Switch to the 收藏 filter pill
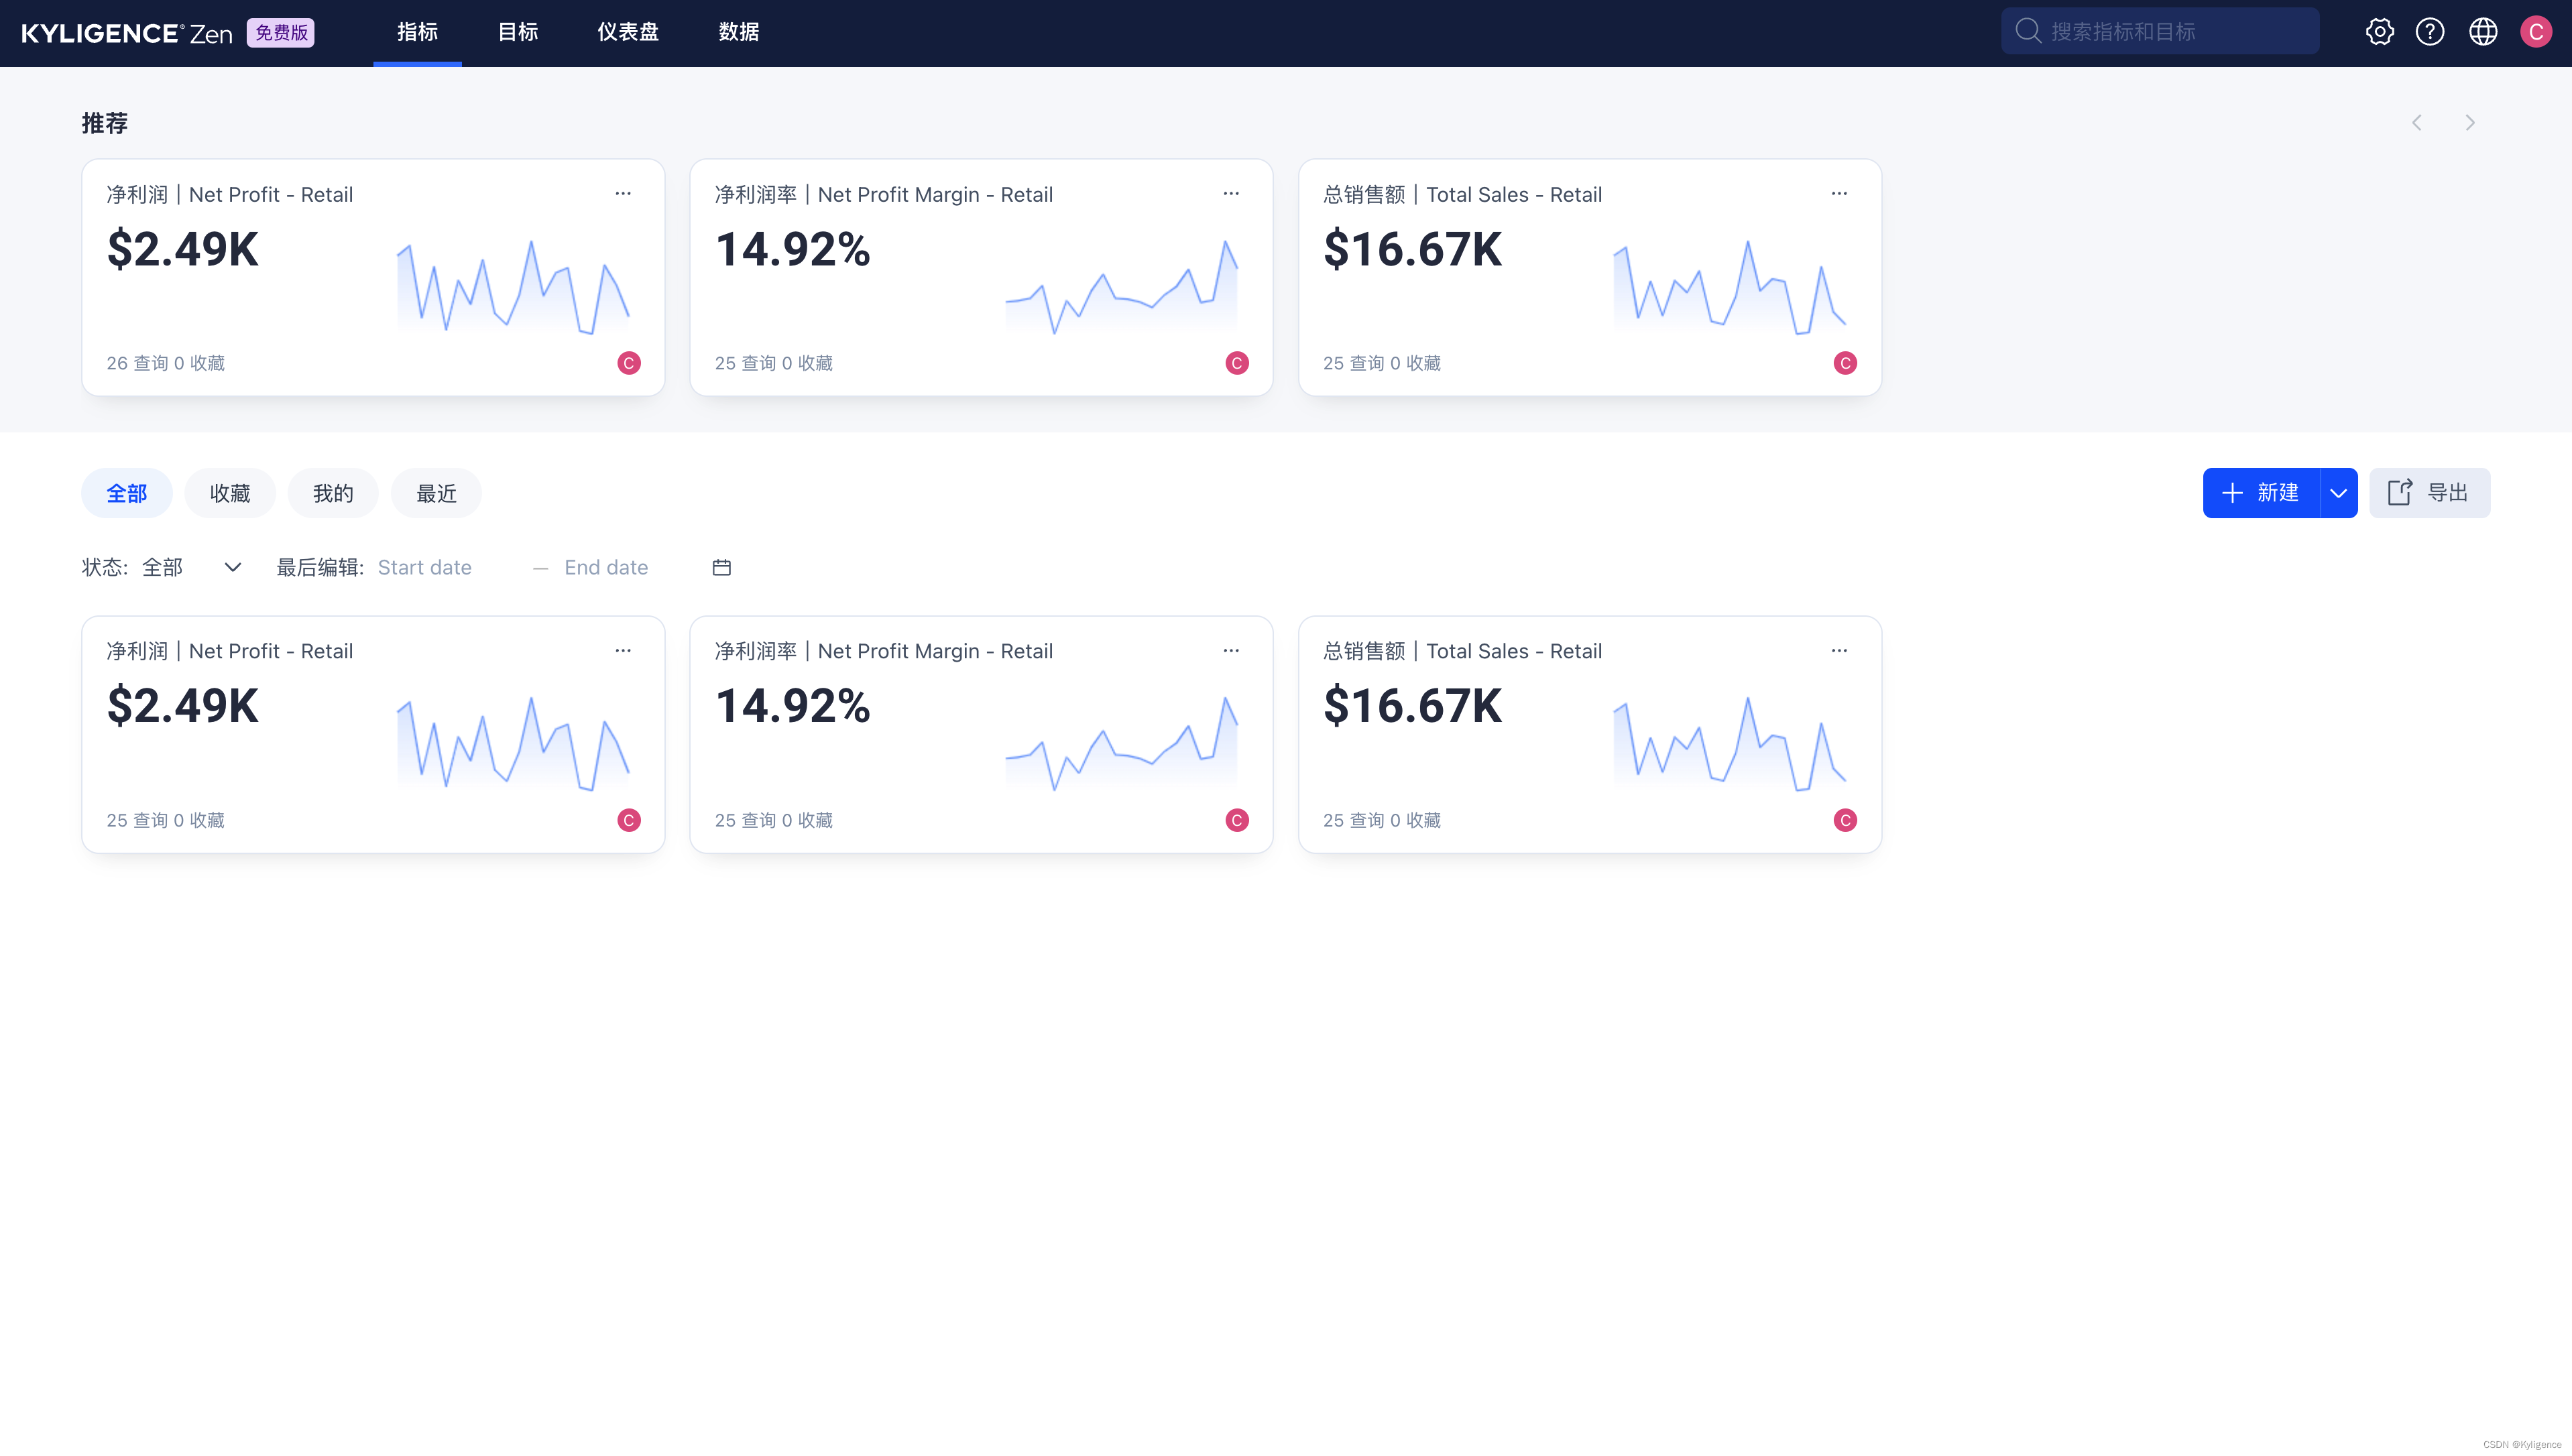This screenshot has width=2572, height=1456. pyautogui.click(x=230, y=493)
